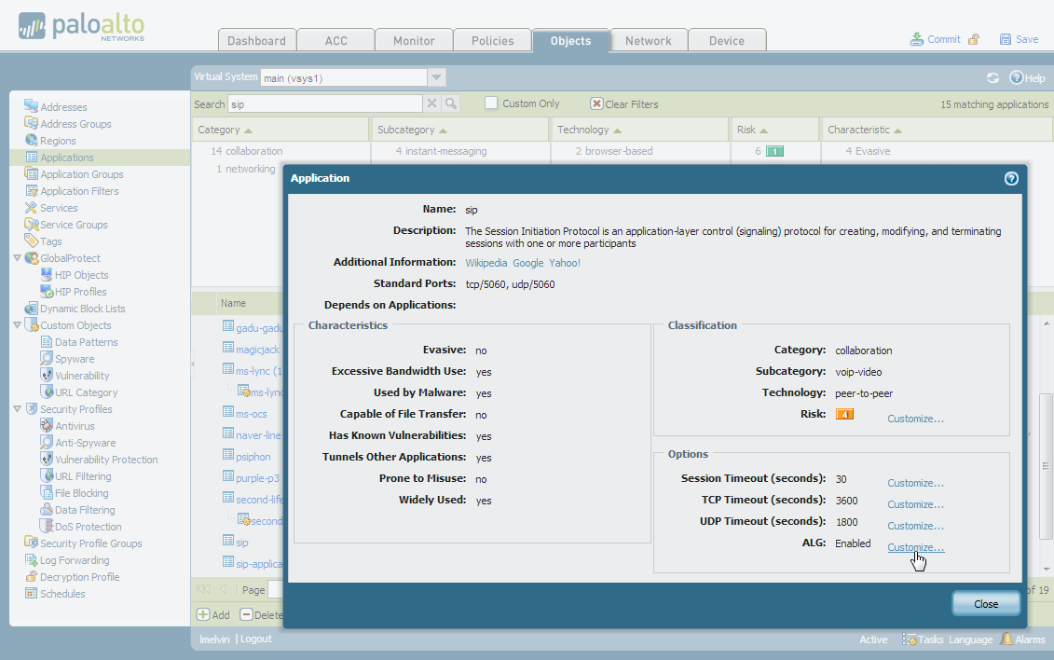
Task: Click the Alarms bell icon
Action: pyautogui.click(x=1006, y=639)
